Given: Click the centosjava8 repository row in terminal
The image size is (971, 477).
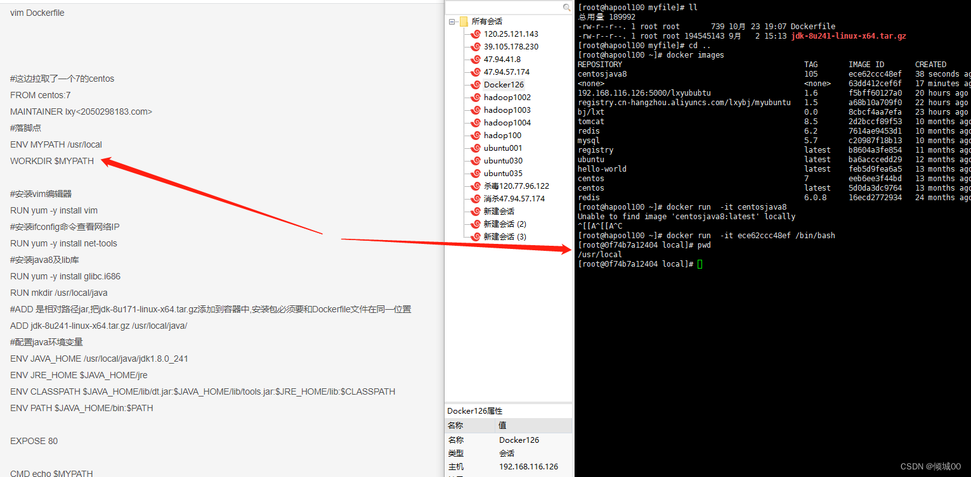Looking at the screenshot, I should 774,74.
